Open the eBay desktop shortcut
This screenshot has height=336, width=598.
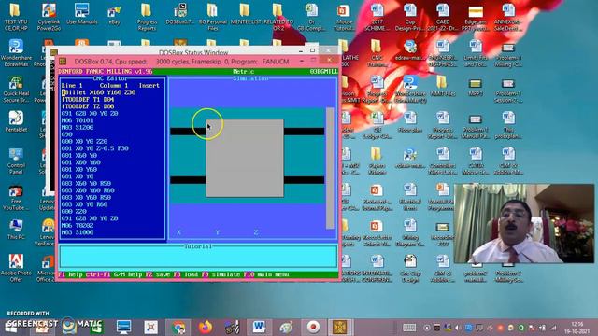[x=114, y=15]
